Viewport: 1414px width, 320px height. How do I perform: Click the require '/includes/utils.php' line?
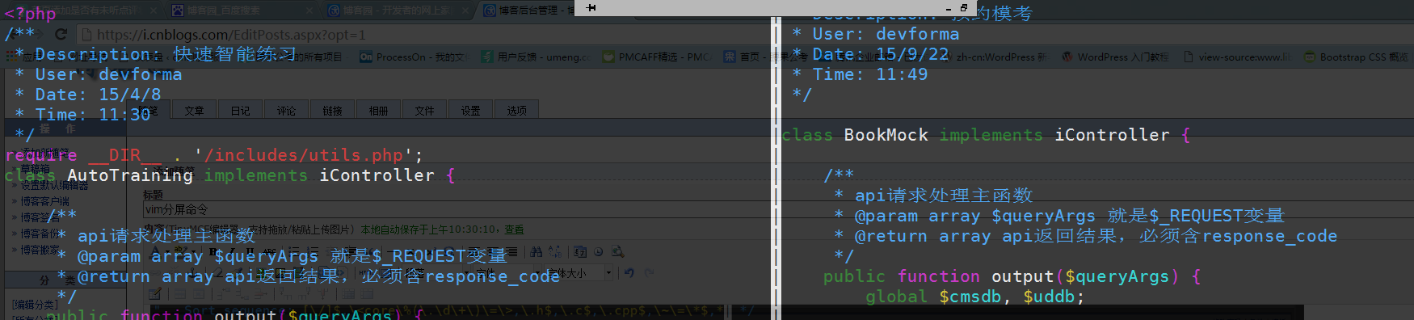click(x=213, y=155)
